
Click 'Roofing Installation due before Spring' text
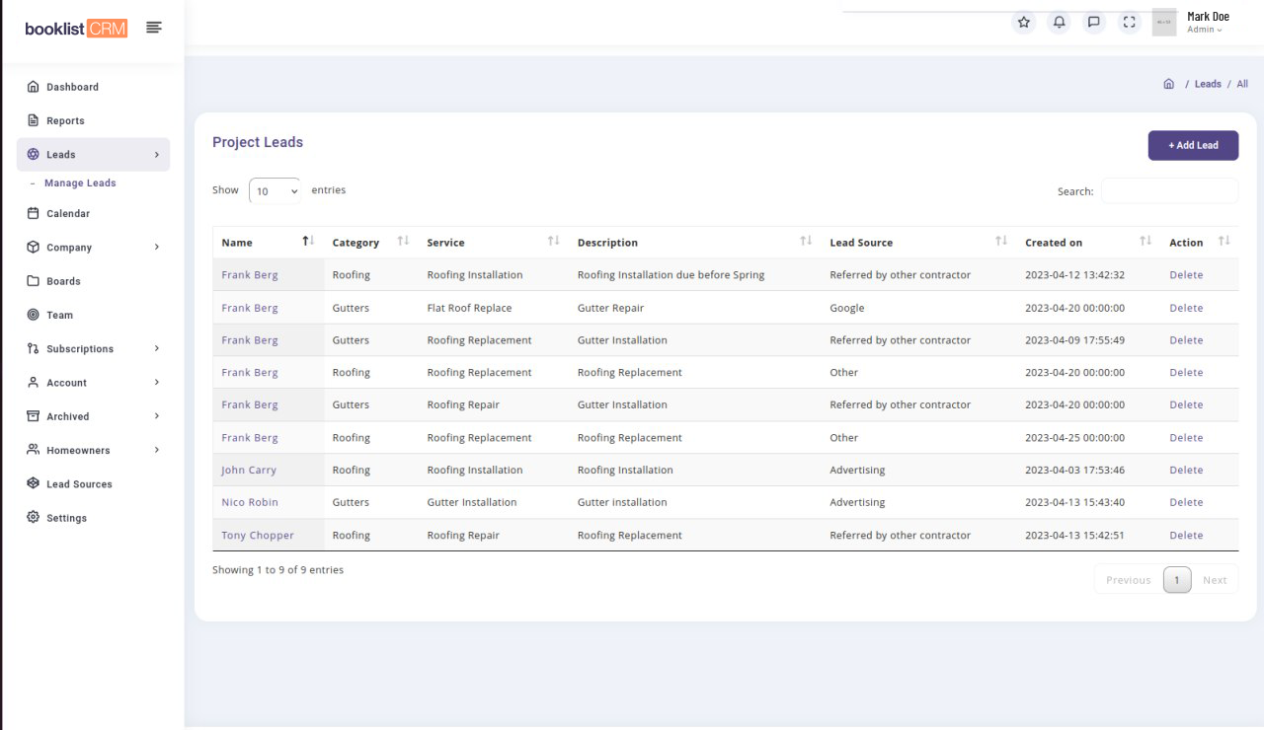click(671, 275)
